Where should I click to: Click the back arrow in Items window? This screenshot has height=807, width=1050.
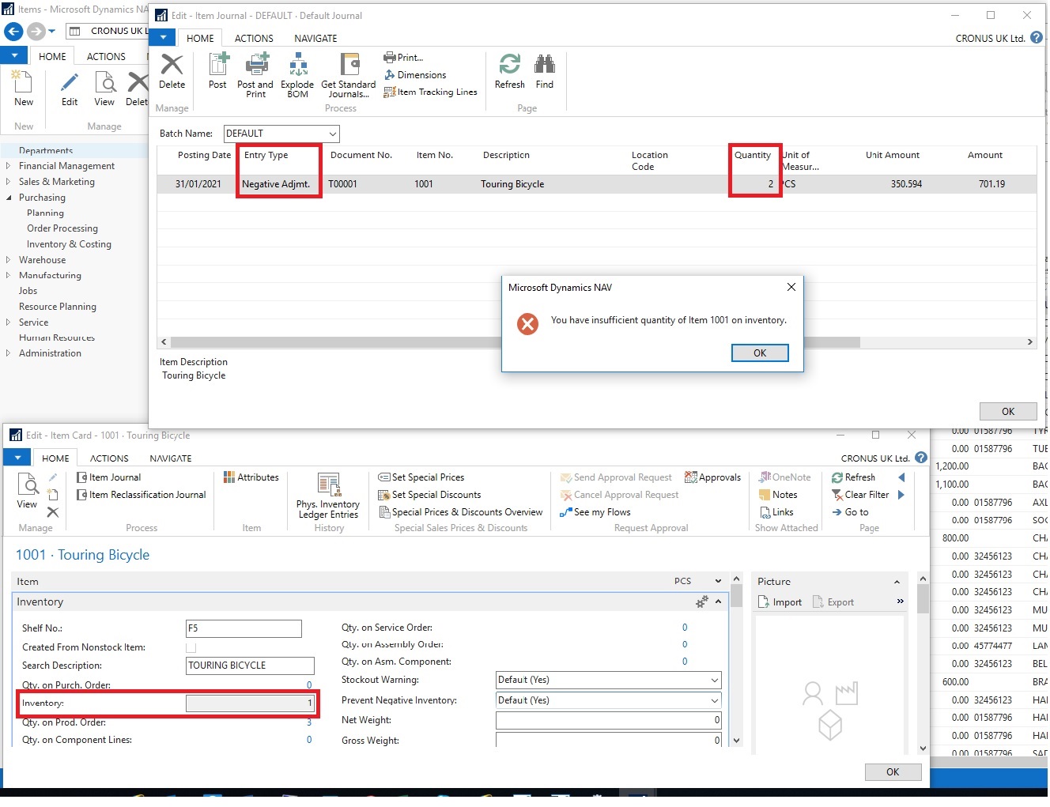click(x=13, y=32)
